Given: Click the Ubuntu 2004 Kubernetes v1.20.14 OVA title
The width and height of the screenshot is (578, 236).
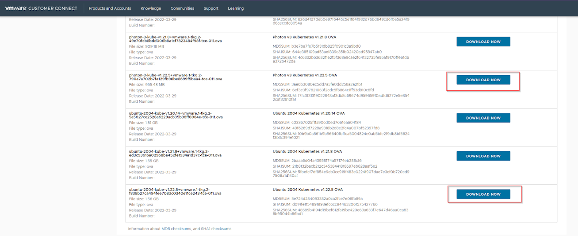Looking at the screenshot, I should 309,113.
